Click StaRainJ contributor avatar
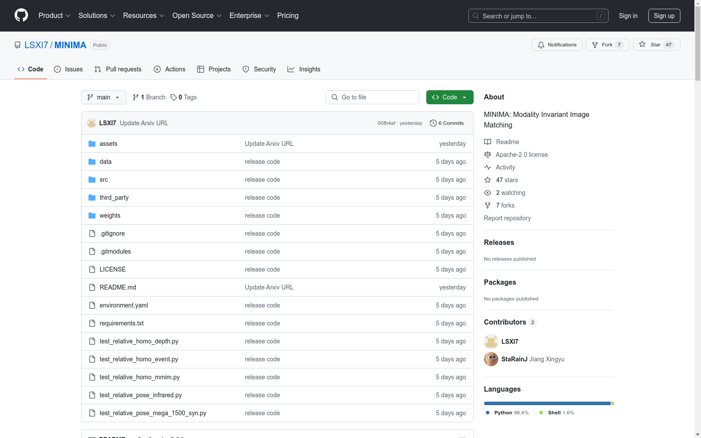Image resolution: width=701 pixels, height=438 pixels. 491,359
